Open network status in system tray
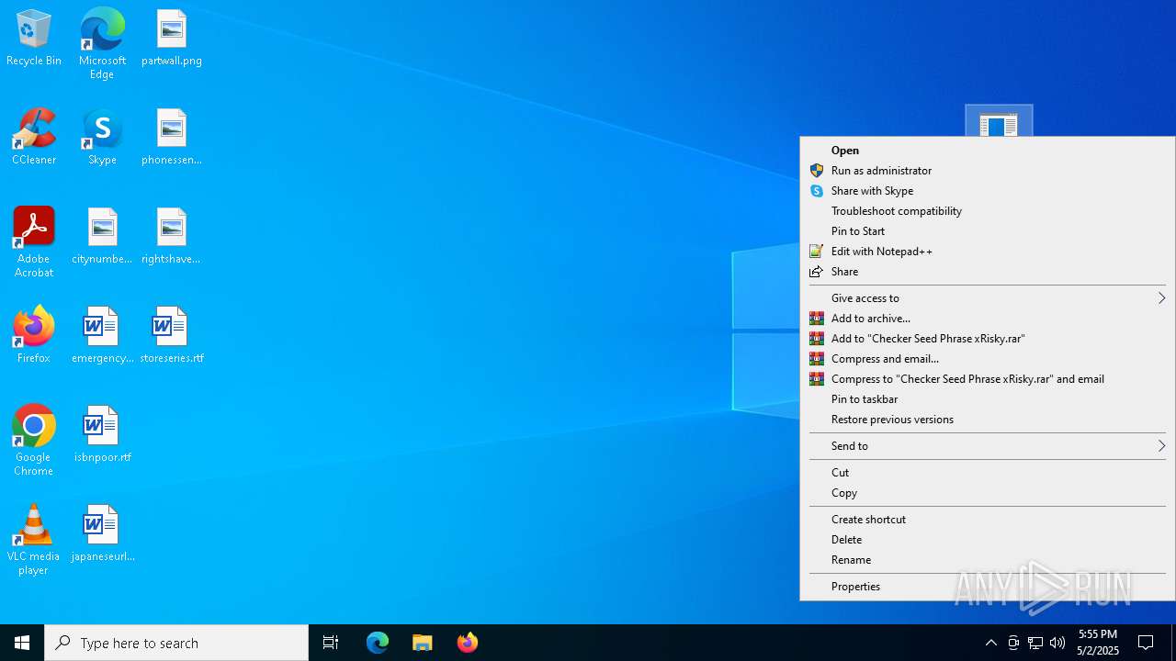Image resolution: width=1176 pixels, height=661 pixels. click(1035, 643)
